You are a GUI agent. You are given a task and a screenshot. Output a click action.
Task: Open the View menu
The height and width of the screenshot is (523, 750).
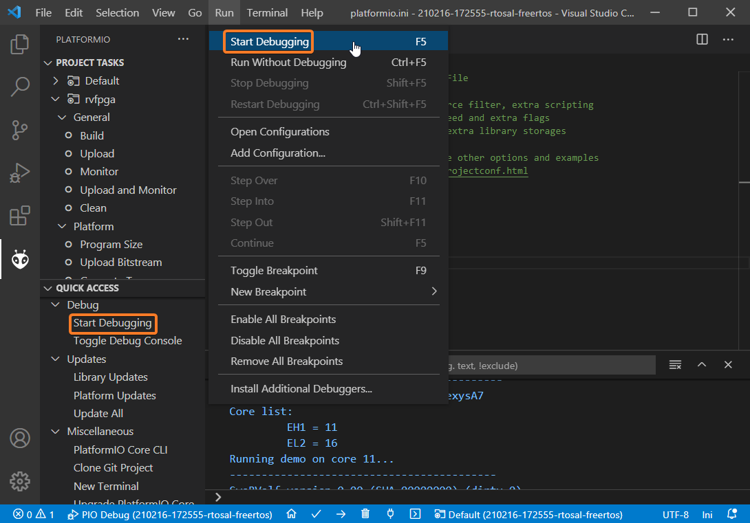(164, 13)
